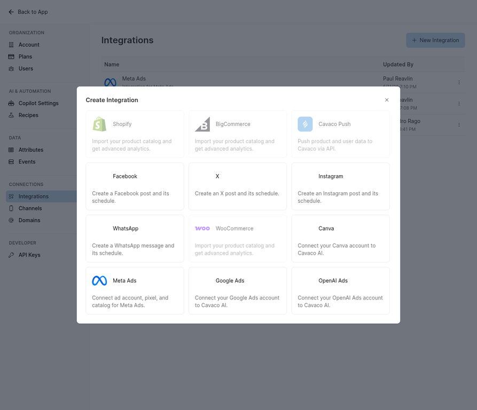
Task: Click the Meta Ads card description text
Action: point(130,302)
